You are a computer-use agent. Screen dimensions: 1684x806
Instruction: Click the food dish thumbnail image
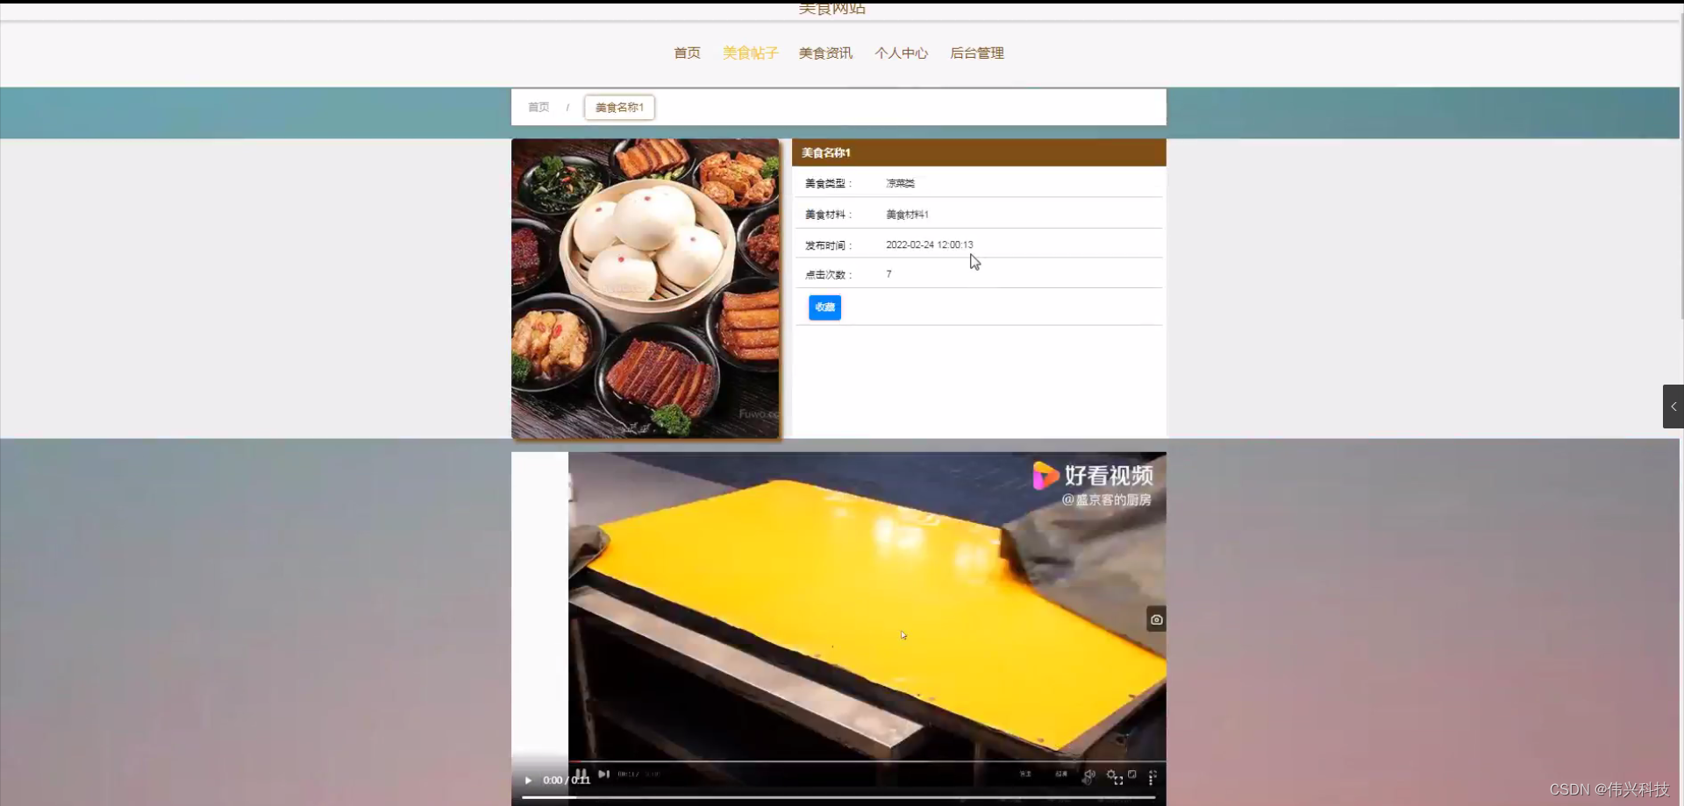(645, 288)
